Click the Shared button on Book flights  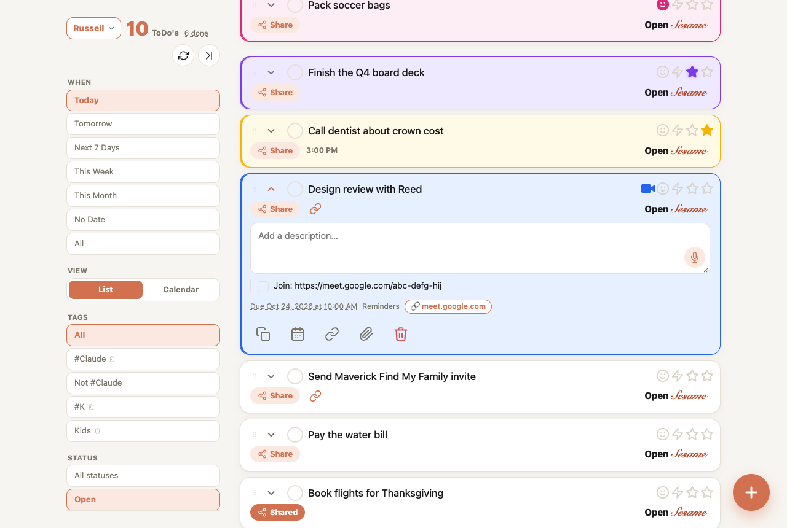277,513
